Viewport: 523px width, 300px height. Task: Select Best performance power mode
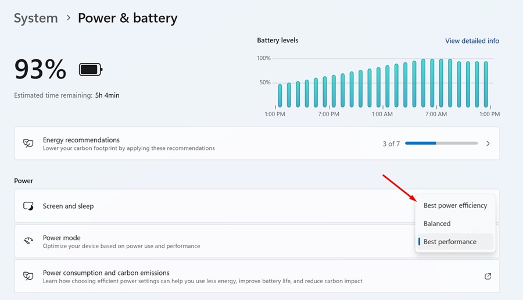tap(450, 242)
